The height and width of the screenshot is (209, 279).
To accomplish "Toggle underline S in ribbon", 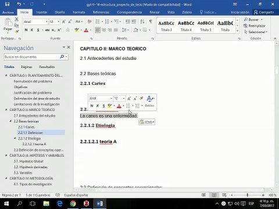I will click(x=38, y=30).
